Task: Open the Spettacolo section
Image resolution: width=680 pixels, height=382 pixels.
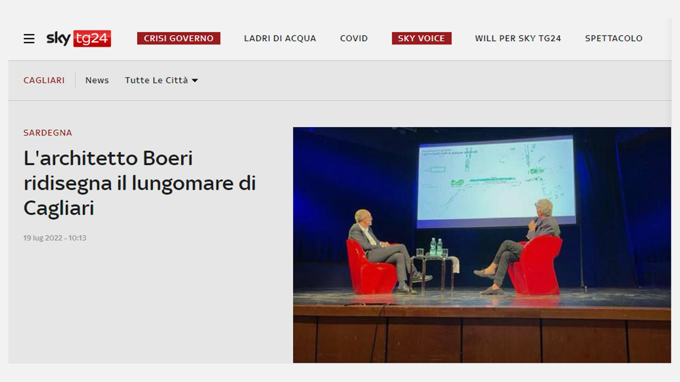Action: pyautogui.click(x=614, y=38)
